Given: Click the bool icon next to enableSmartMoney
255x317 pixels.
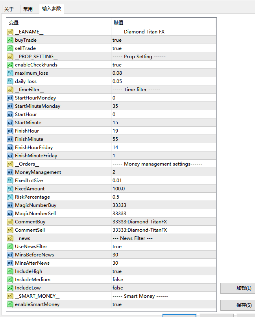Looking at the screenshot, I should [x=10, y=304].
